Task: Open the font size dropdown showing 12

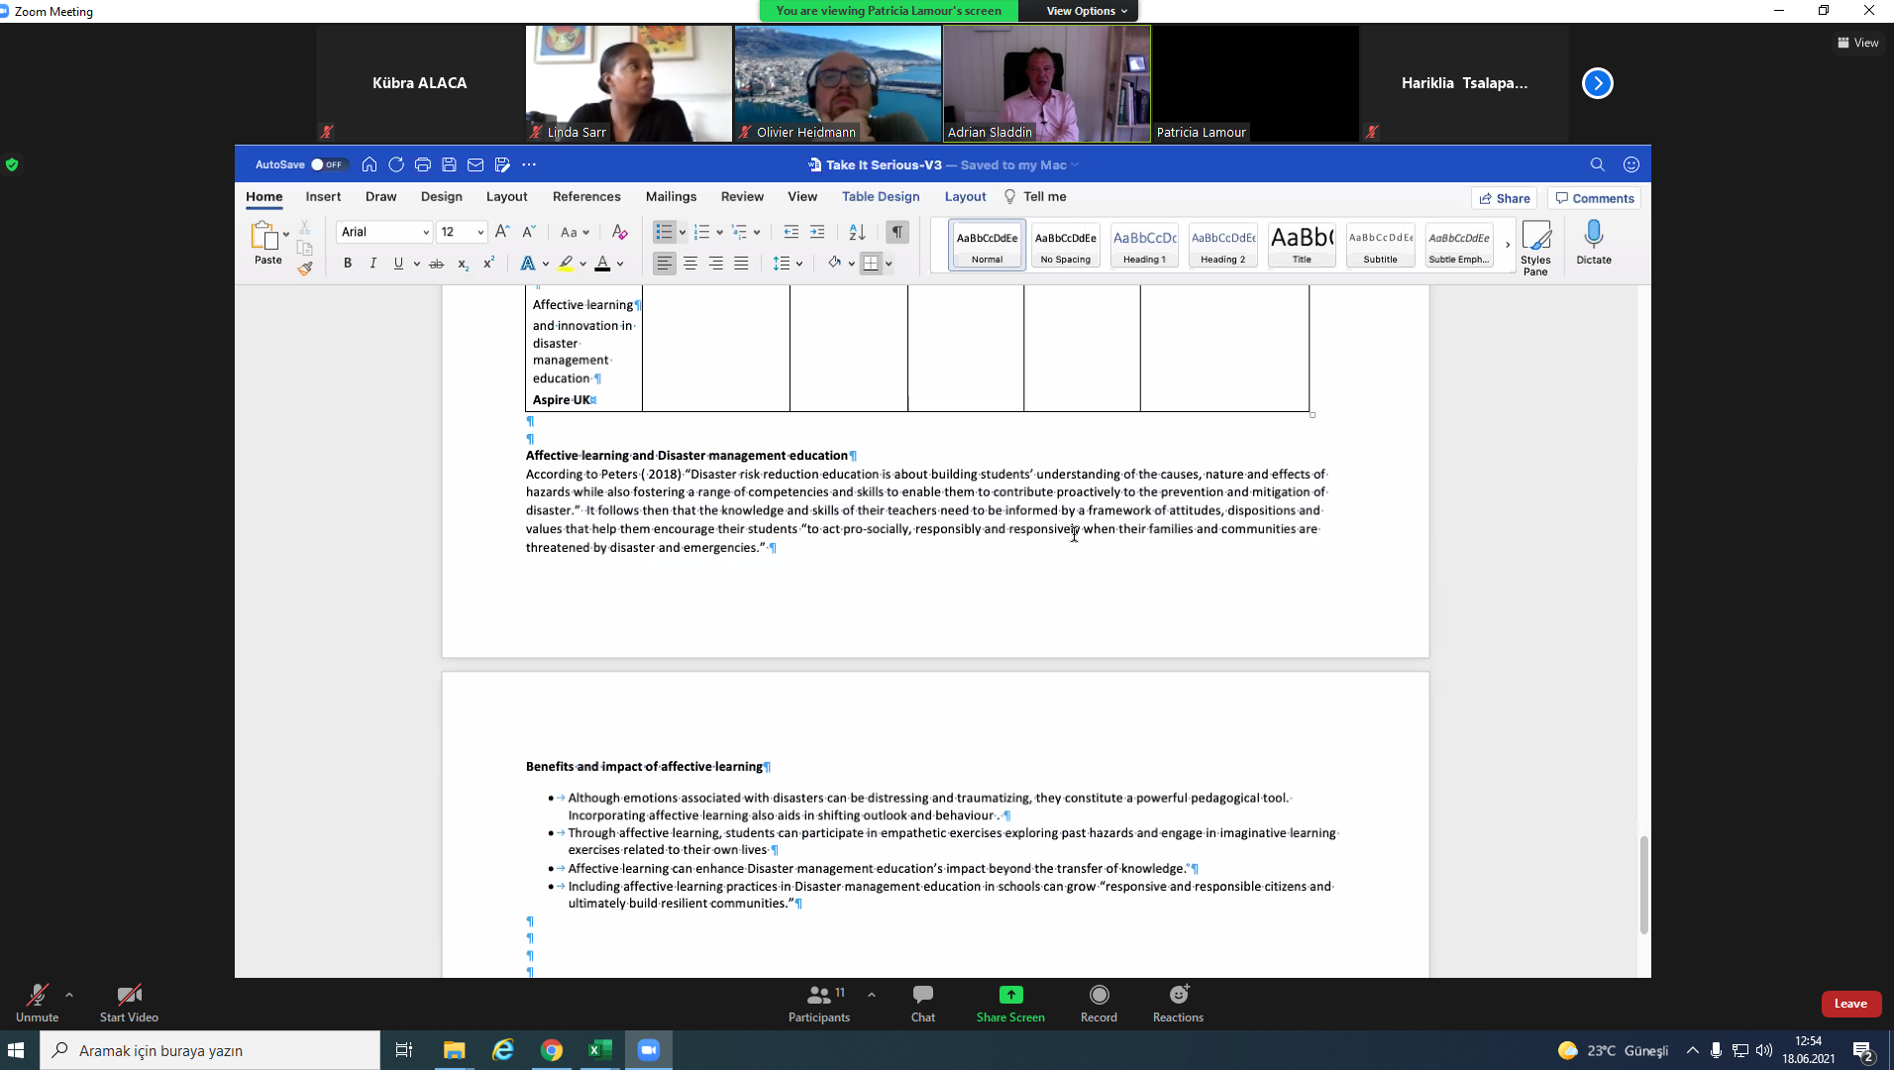Action: [480, 232]
